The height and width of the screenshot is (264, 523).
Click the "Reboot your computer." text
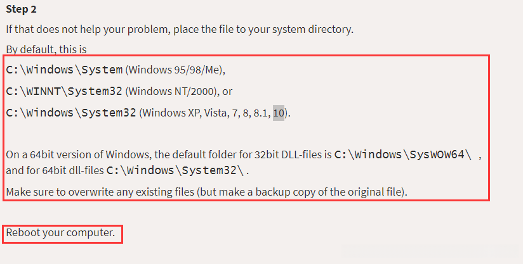click(61, 233)
